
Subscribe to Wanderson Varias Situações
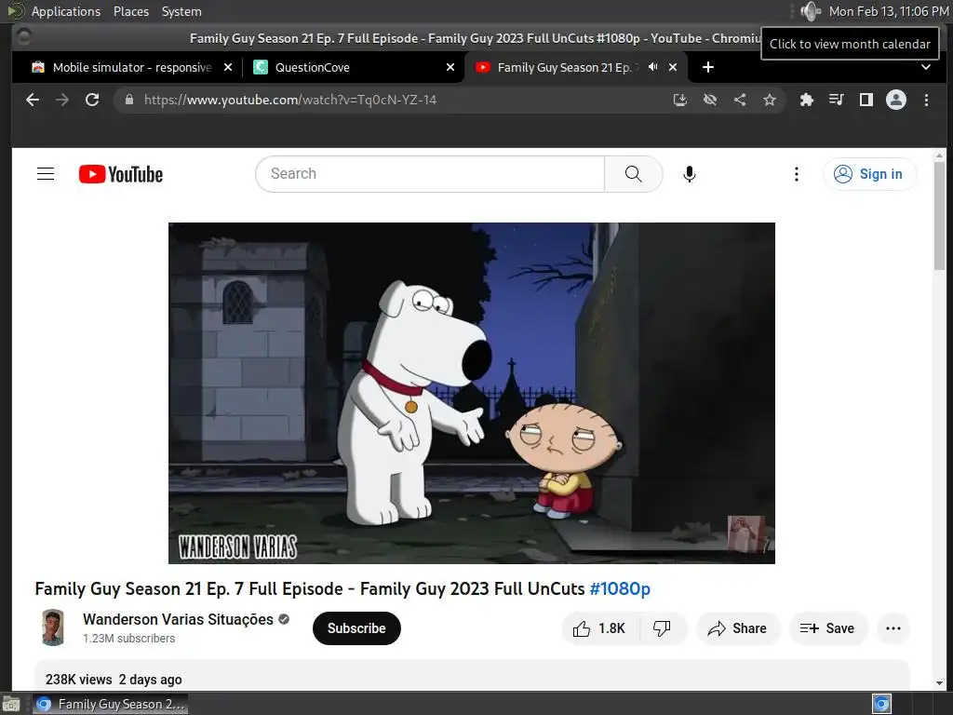(356, 628)
